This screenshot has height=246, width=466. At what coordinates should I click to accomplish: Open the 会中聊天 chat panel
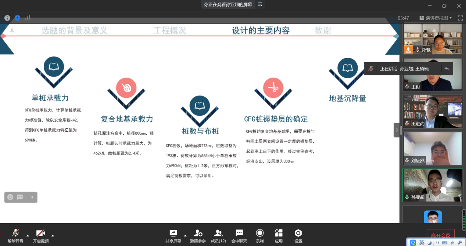[x=239, y=236]
